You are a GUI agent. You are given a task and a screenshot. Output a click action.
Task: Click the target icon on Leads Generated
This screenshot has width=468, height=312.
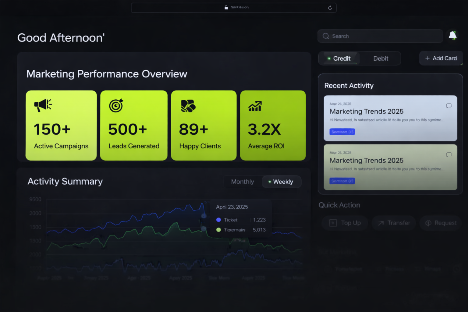116,105
